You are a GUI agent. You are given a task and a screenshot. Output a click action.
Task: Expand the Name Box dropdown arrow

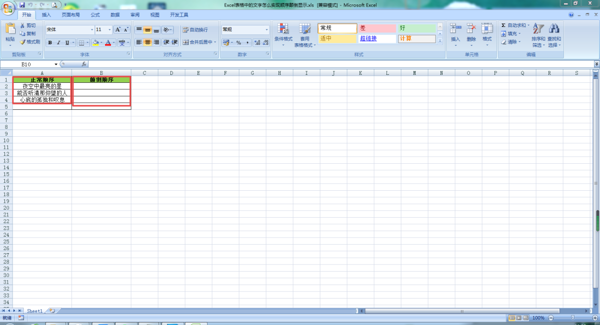(x=56, y=64)
